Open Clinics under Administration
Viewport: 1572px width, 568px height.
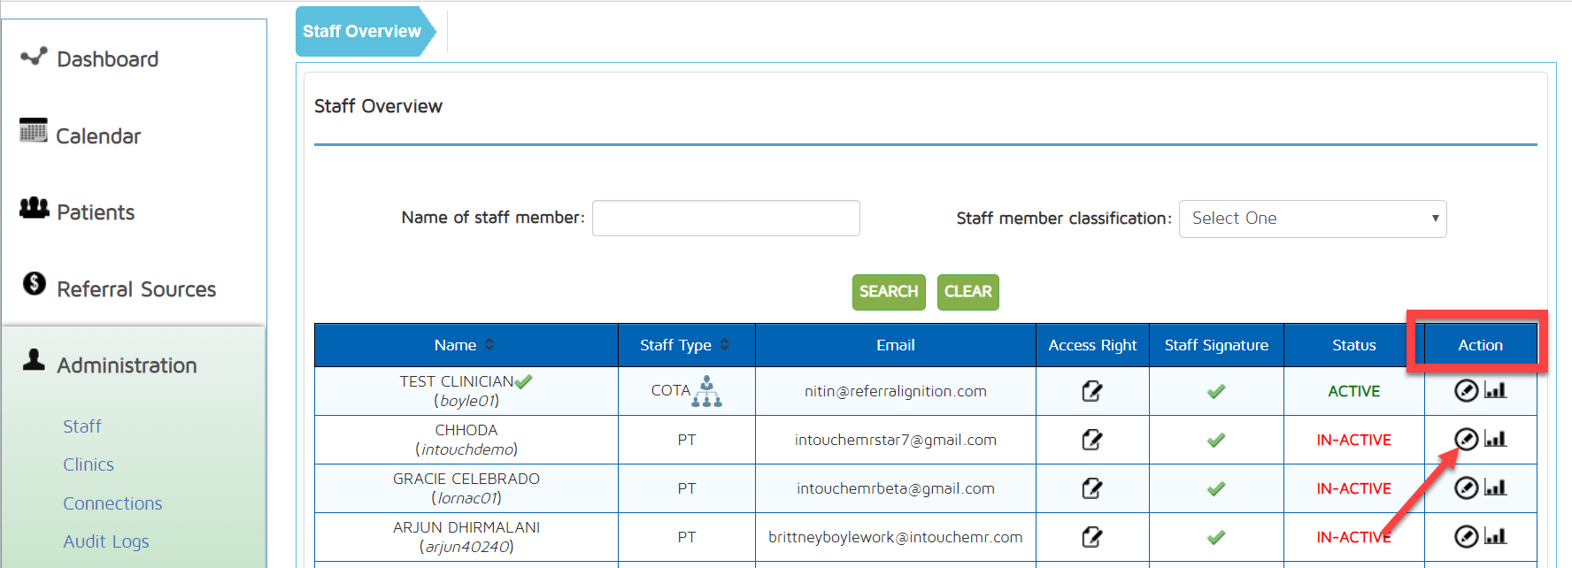89,464
